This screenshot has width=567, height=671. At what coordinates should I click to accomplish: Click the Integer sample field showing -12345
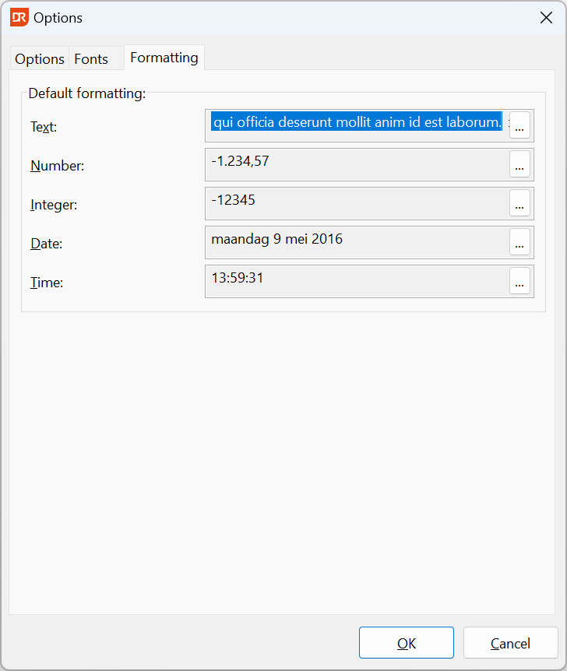point(357,203)
